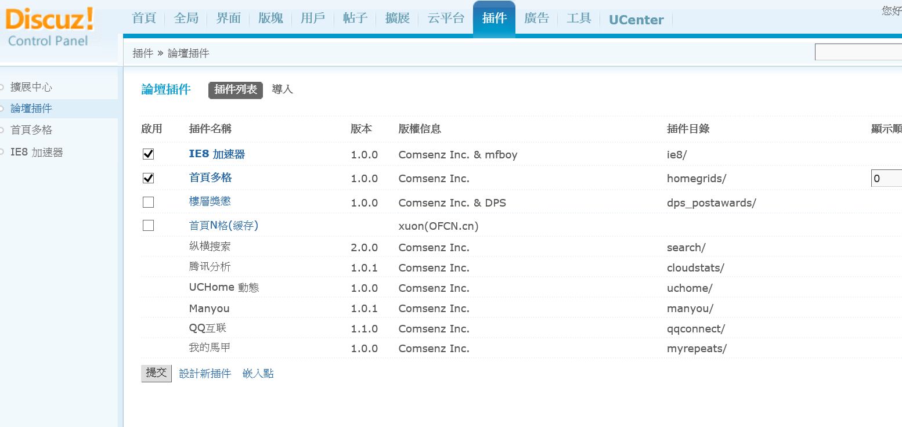Viewport: 902px width, 427px height.
Task: Click the cloudstats/ directory cell
Action: coord(695,268)
